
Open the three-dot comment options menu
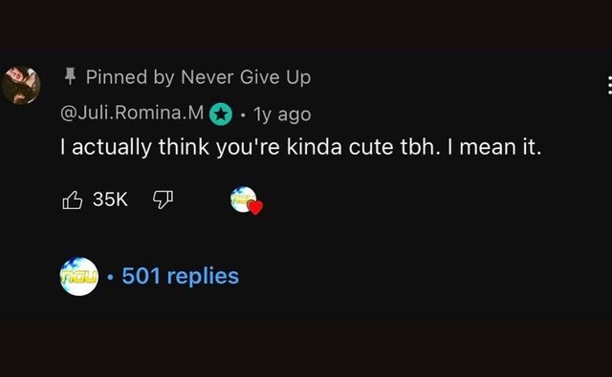(x=609, y=85)
